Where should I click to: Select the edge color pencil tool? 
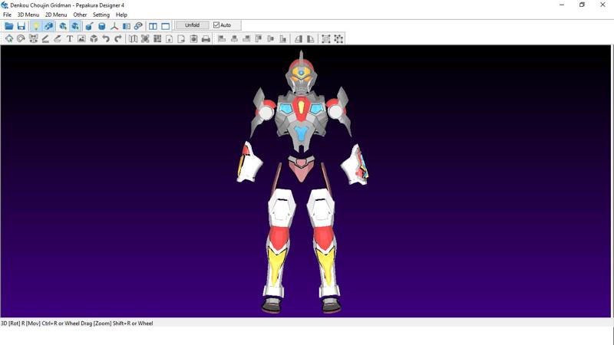coord(58,38)
